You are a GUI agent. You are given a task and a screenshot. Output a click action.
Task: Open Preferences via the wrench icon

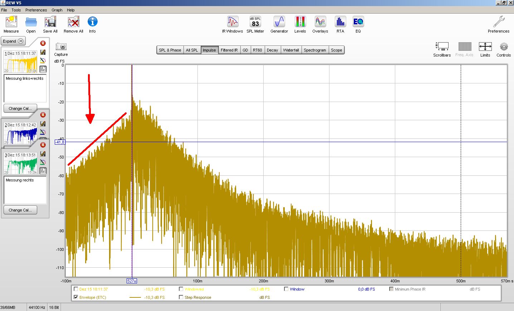click(x=499, y=24)
